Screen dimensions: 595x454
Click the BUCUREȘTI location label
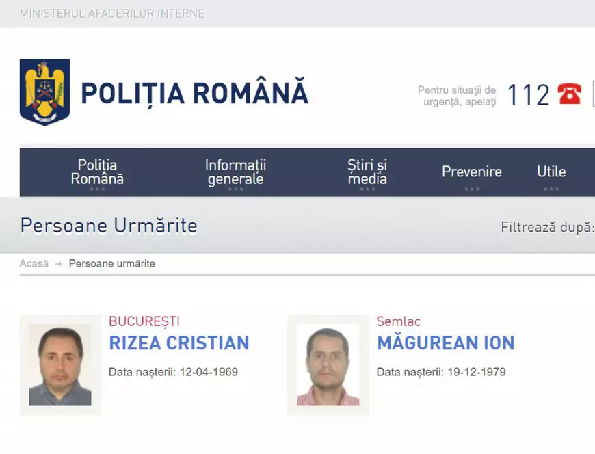(x=144, y=321)
